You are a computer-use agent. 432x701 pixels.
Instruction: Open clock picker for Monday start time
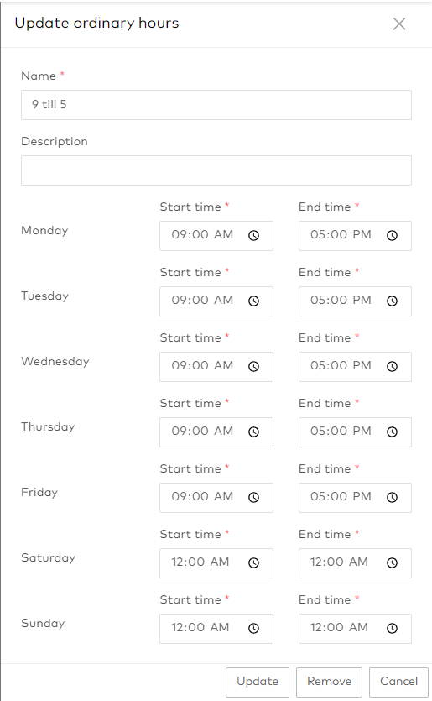[254, 236]
